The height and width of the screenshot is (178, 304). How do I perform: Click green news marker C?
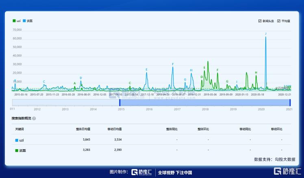130,83
